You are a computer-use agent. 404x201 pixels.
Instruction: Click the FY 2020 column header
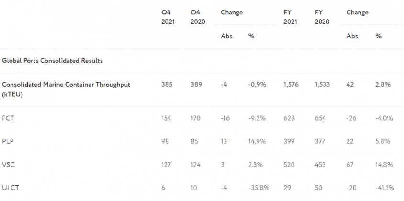322,17
